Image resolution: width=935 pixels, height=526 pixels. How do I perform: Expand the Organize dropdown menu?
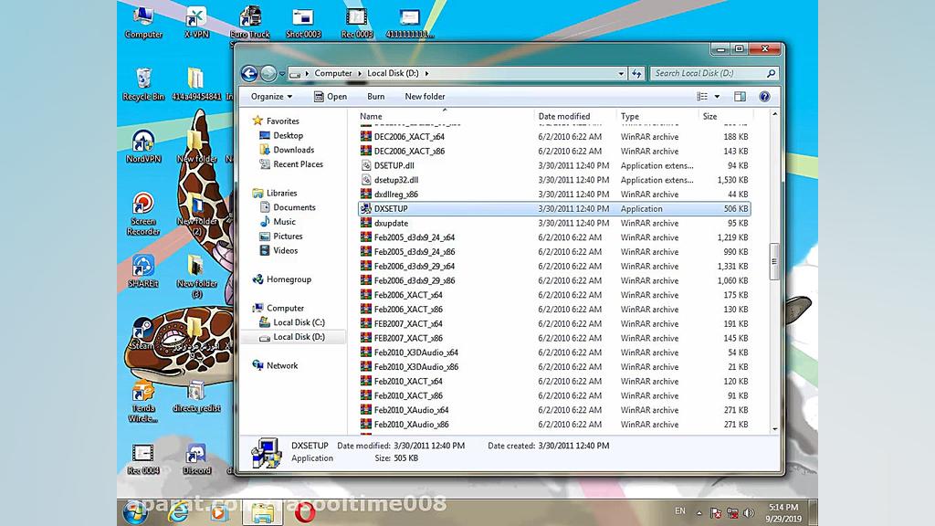(x=271, y=96)
